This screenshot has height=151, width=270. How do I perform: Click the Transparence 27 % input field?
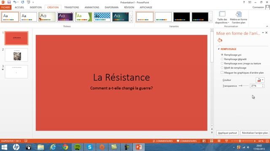coord(256,86)
